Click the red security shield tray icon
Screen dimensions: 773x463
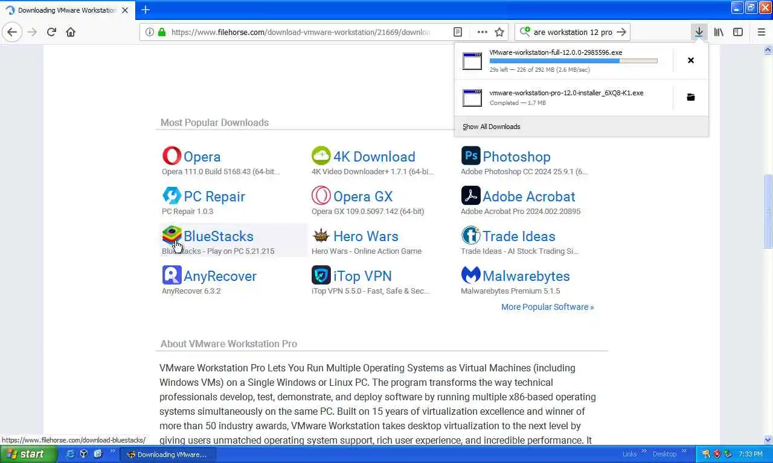[717, 455]
